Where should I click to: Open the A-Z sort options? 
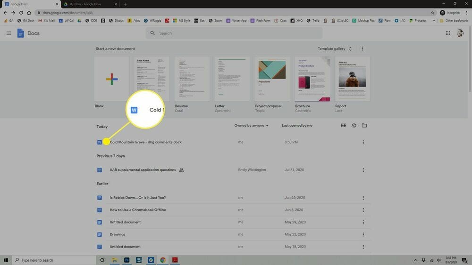click(x=354, y=126)
